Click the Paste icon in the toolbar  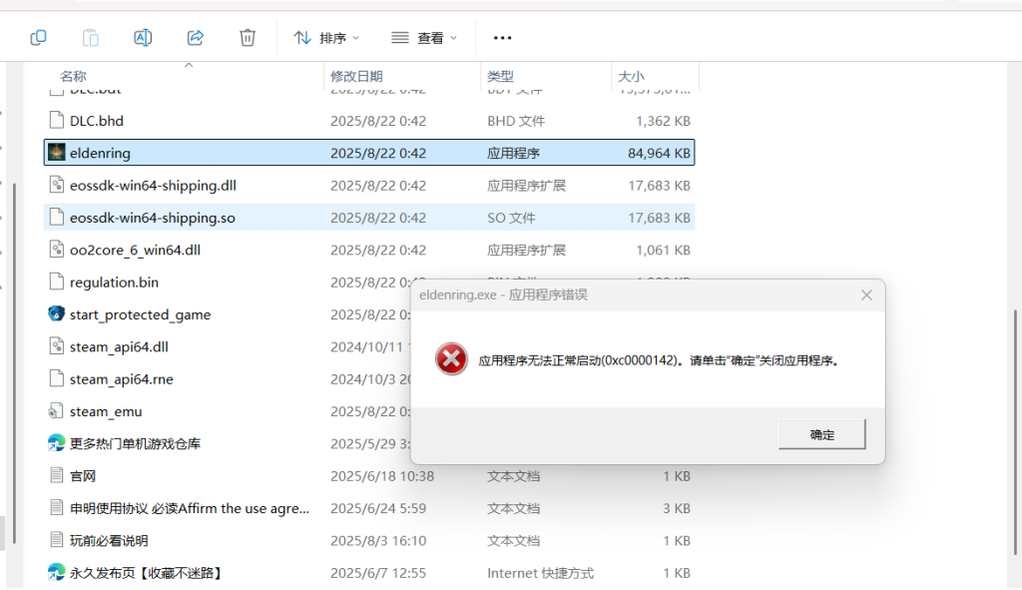90,37
